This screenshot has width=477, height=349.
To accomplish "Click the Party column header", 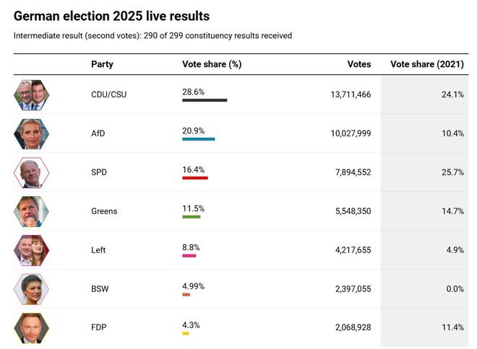I will coord(102,64).
